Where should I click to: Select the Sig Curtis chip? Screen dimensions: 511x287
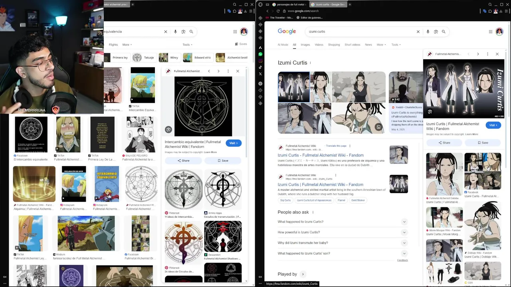(285, 200)
